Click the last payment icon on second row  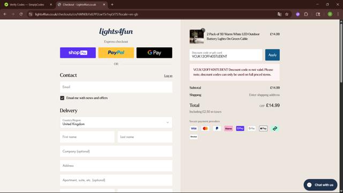click(193, 137)
